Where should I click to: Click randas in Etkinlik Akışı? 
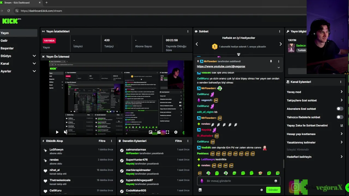click(54, 160)
